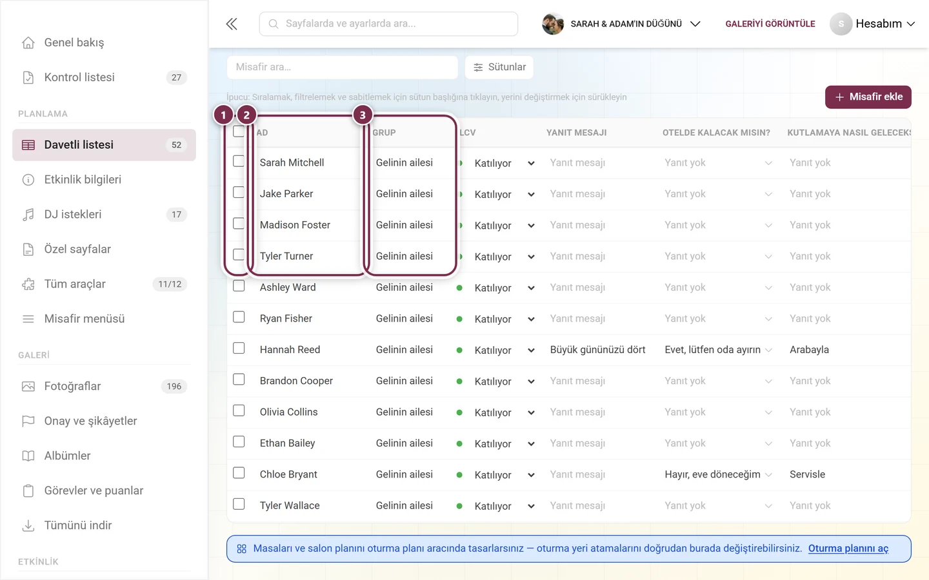The image size is (929, 580).
Task: Click the seating plan grid icon in banner
Action: pos(242,549)
